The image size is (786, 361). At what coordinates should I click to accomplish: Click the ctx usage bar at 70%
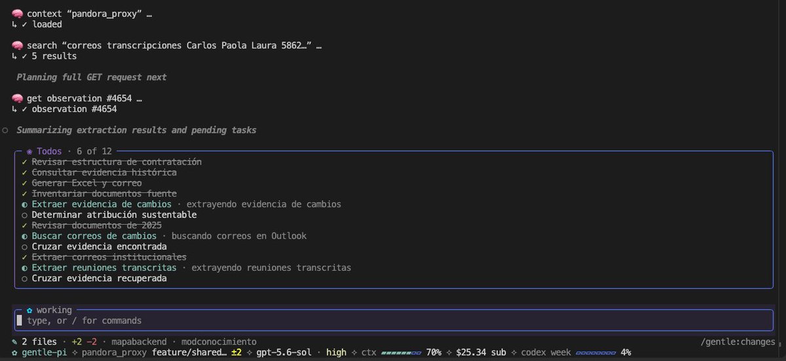(x=402, y=352)
